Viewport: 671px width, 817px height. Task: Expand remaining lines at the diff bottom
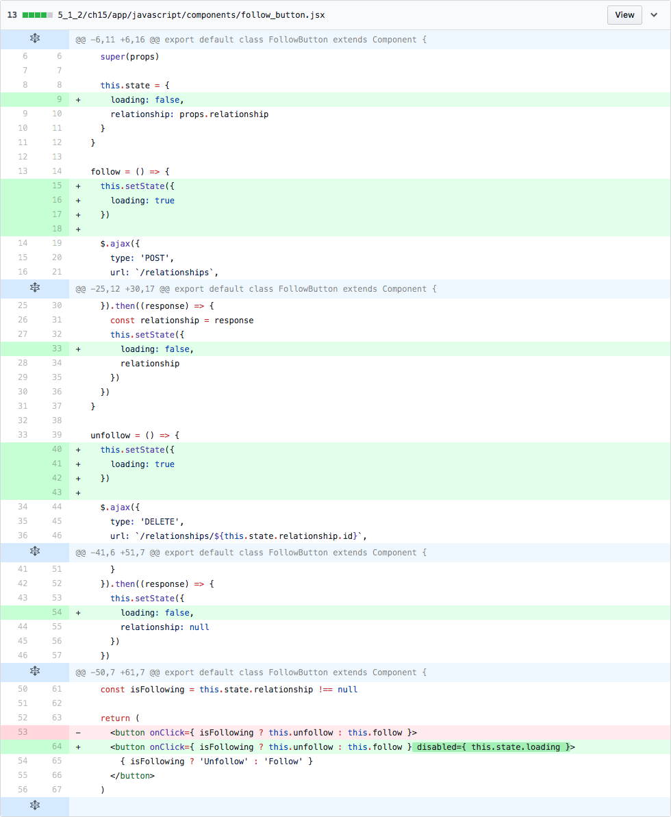(x=35, y=806)
